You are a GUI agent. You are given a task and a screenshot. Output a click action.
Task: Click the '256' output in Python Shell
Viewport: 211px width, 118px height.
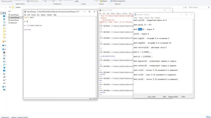[x=100, y=81]
